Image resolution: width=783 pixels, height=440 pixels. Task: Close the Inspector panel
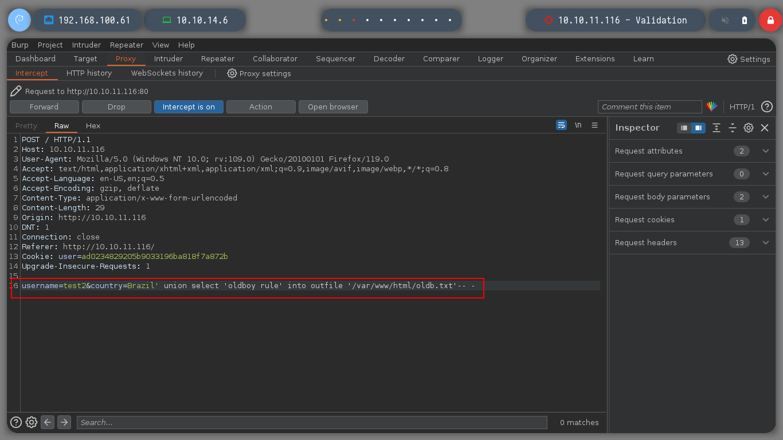(x=765, y=128)
